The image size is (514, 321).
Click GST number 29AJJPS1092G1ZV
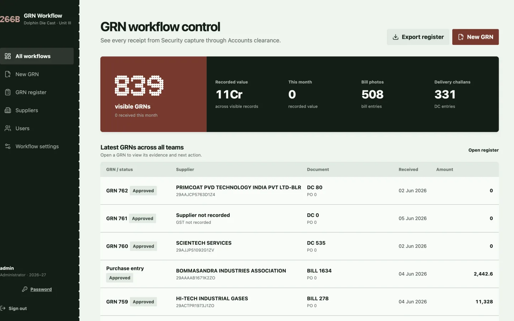(x=195, y=250)
